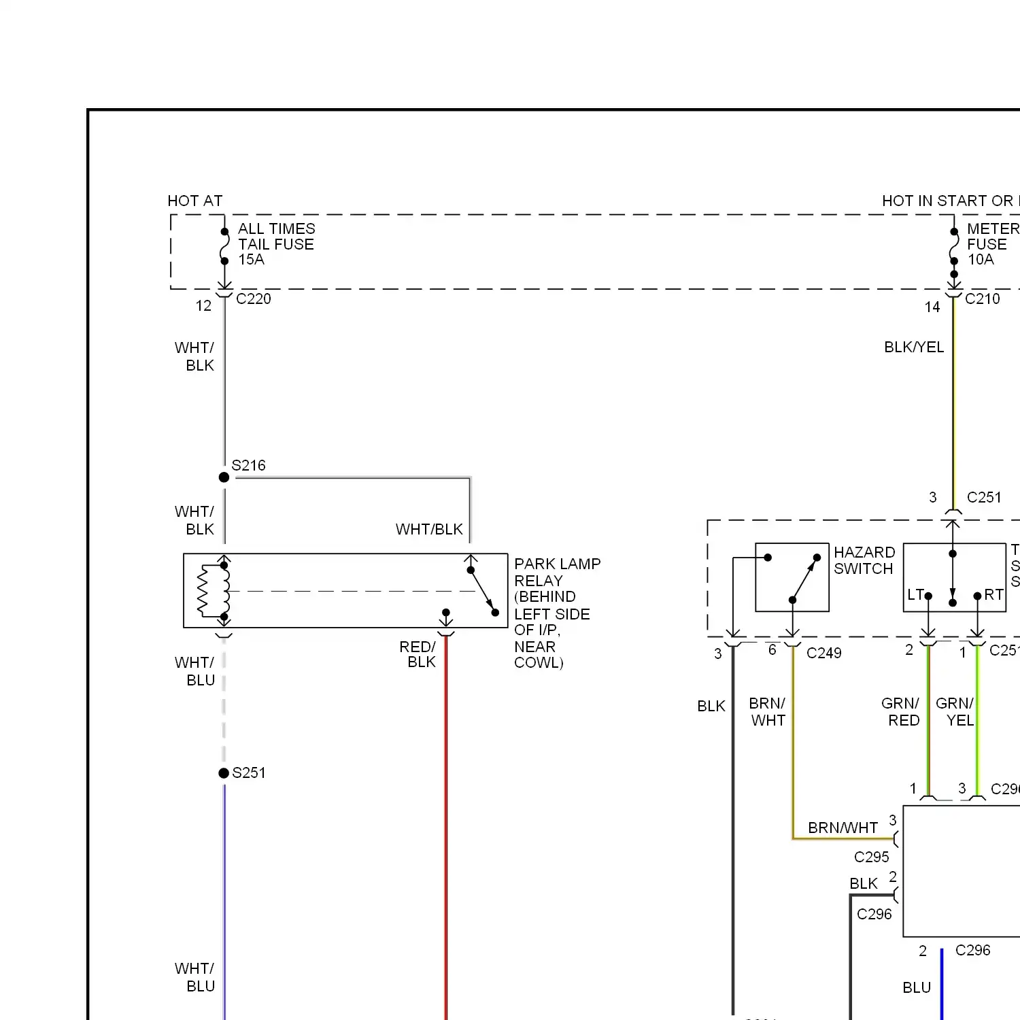This screenshot has width=1020, height=1020.
Task: Click the RED/BLK wire label
Action: [x=417, y=654]
